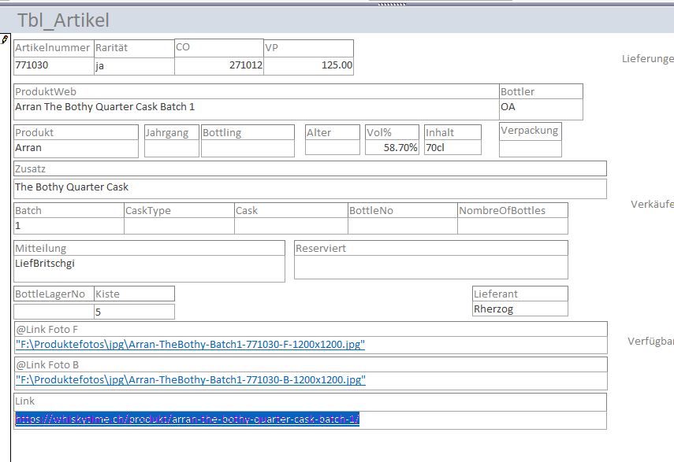This screenshot has width=674, height=462.
Task: Open the Foto B jpg file link
Action: (191, 379)
